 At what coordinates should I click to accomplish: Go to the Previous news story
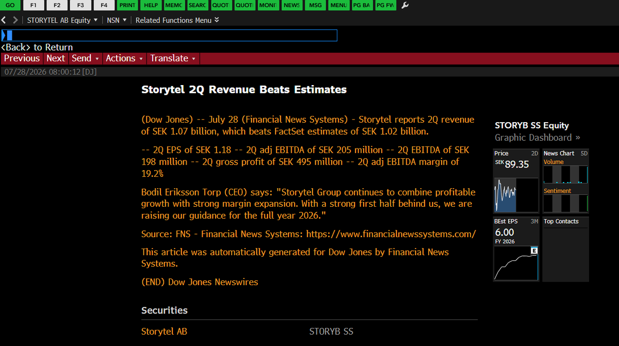tap(22, 58)
